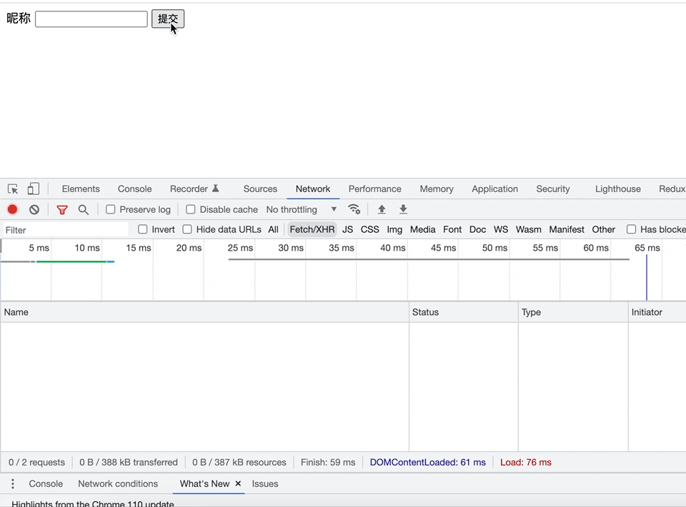Check Hide data URLs checkbox
This screenshot has height=507, width=686.
187,229
